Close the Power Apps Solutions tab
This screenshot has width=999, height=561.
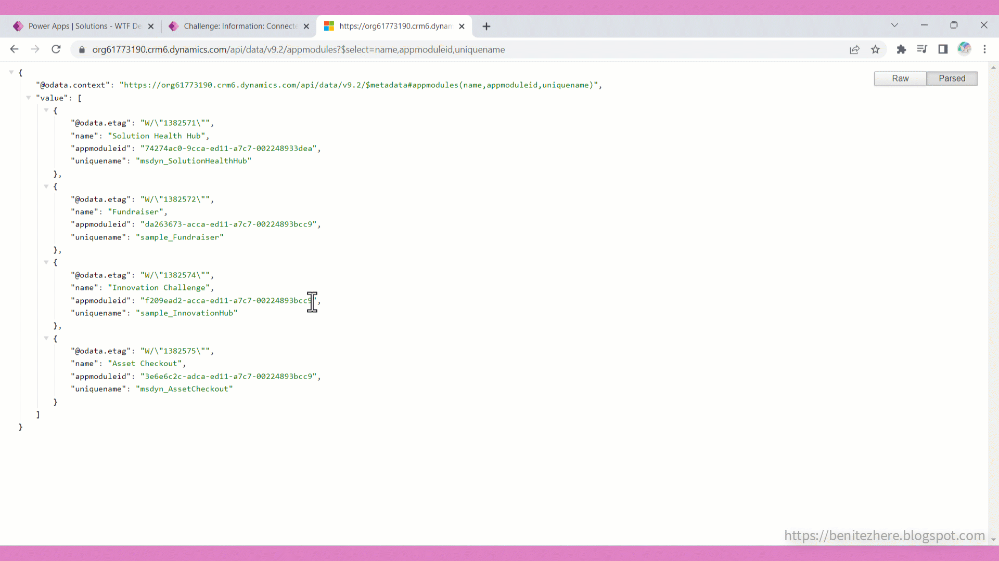point(151,26)
